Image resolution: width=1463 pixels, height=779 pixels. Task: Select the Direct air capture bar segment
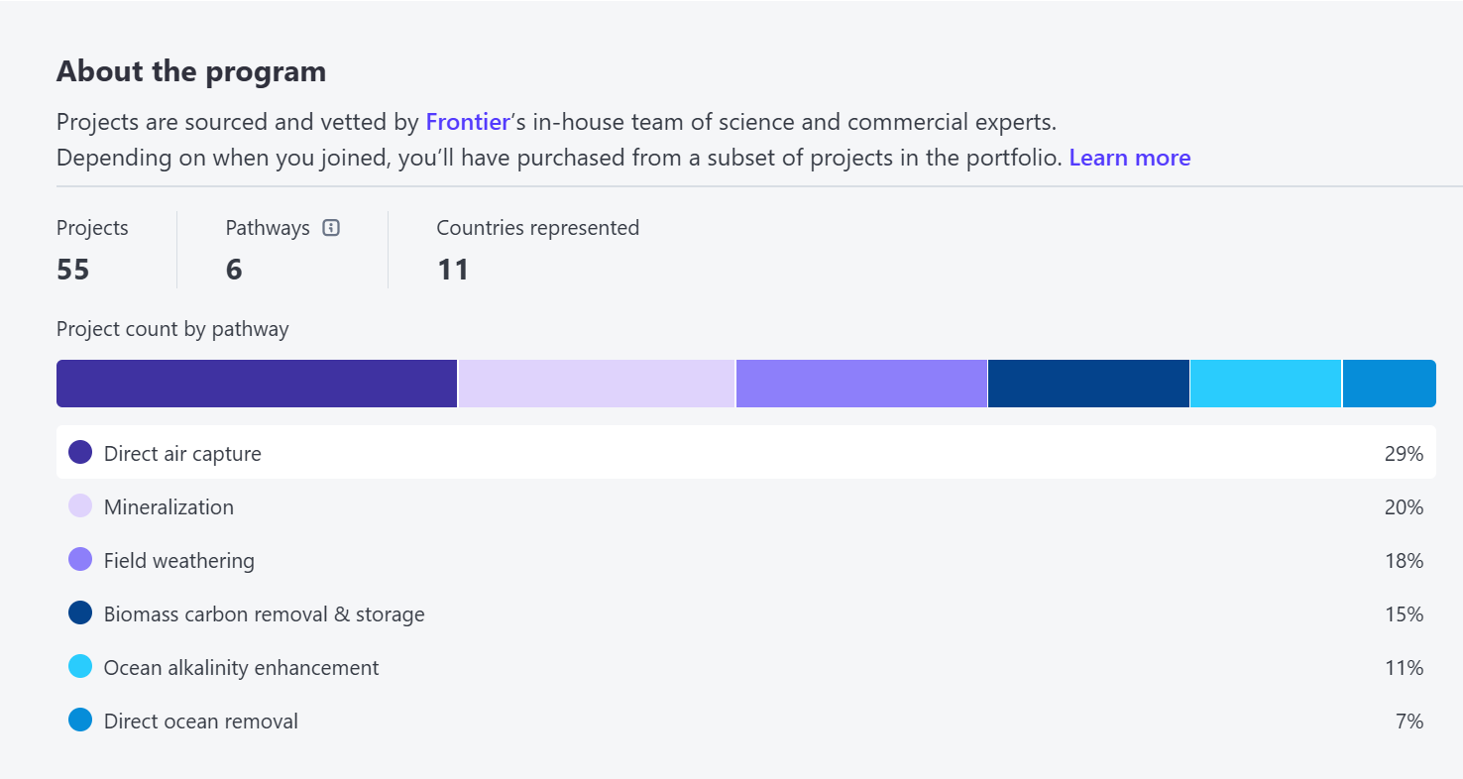[x=257, y=384]
